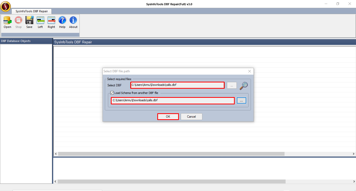Browse for the schema DBF file
This screenshot has height=191, width=356.
coord(242,100)
